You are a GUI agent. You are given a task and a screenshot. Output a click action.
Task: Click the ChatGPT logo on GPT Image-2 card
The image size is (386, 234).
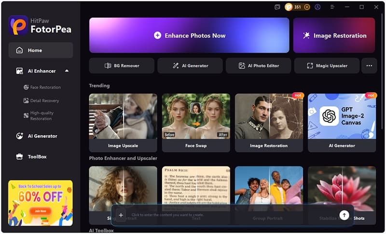coord(329,116)
